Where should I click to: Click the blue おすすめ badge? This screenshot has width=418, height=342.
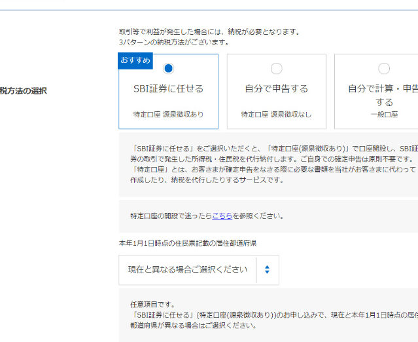(135, 60)
